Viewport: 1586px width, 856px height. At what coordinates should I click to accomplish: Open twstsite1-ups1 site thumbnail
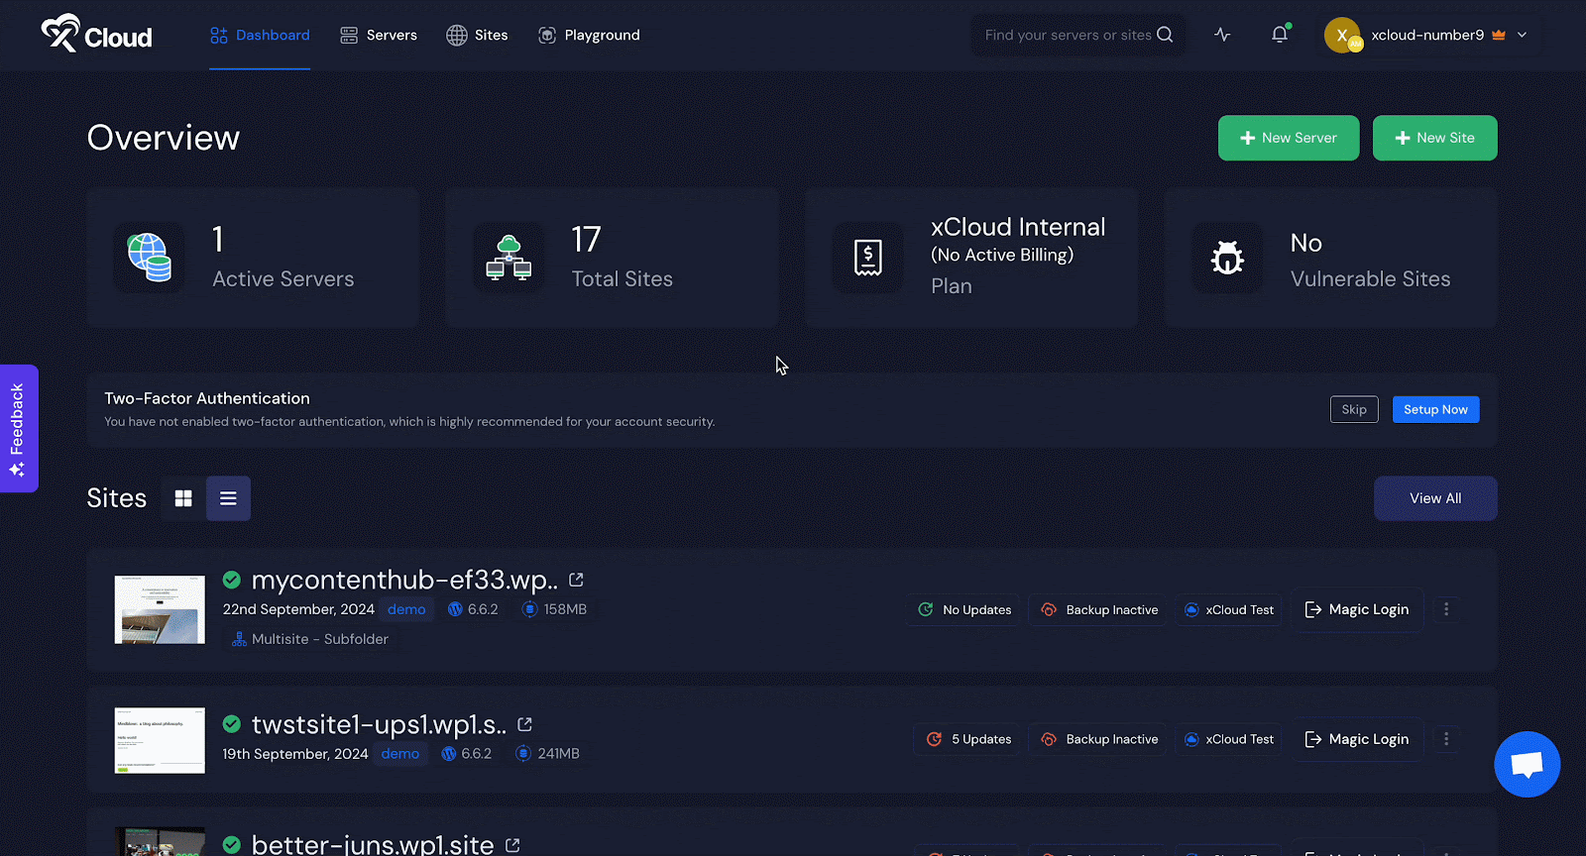pos(160,740)
